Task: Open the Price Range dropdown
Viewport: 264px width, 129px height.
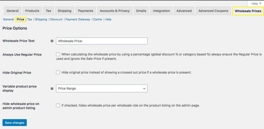Action: 102,88
